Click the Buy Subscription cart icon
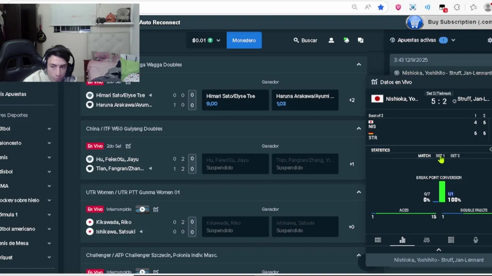492x276 pixels. (x=414, y=23)
